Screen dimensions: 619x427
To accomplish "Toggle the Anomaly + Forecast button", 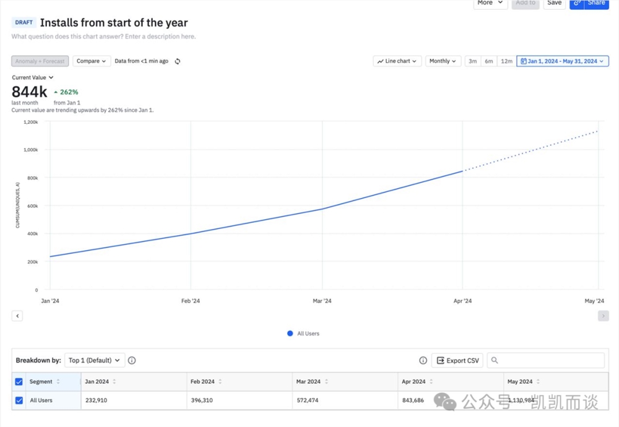I will (40, 61).
